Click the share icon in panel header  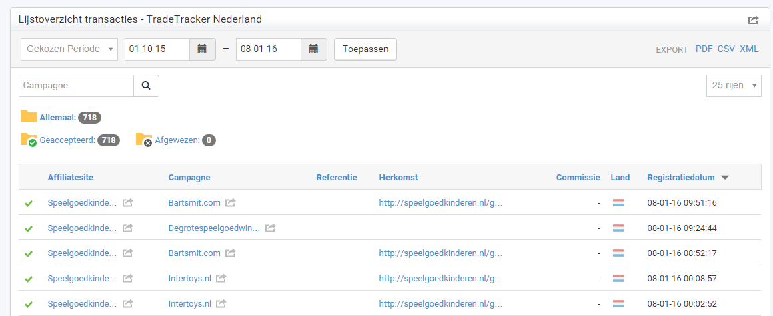pos(753,20)
